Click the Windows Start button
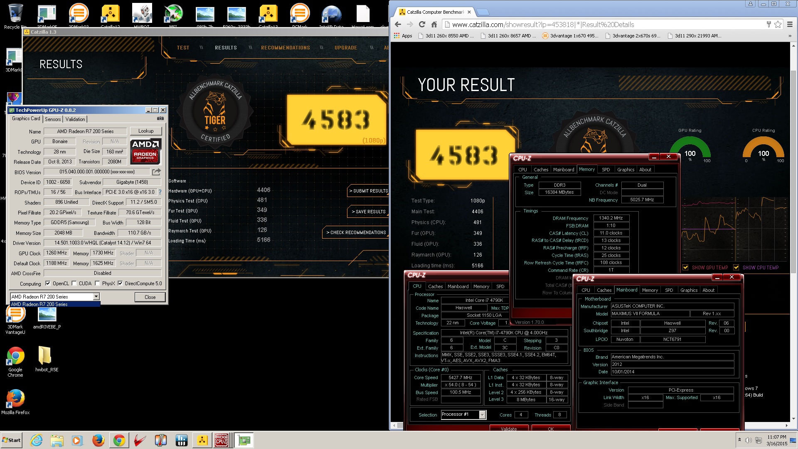 coord(12,440)
